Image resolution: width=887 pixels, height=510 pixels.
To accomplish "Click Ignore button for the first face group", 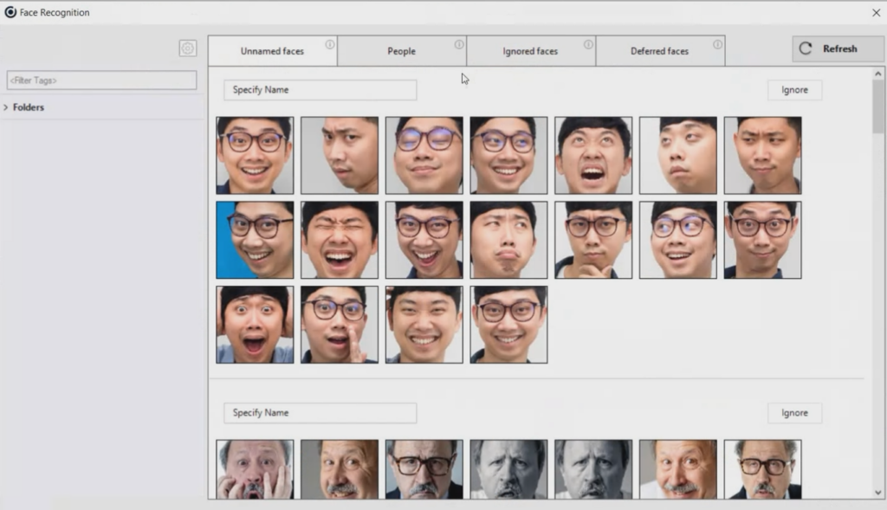I will (x=794, y=90).
